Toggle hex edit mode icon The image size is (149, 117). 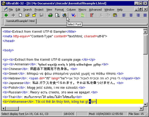83,15
